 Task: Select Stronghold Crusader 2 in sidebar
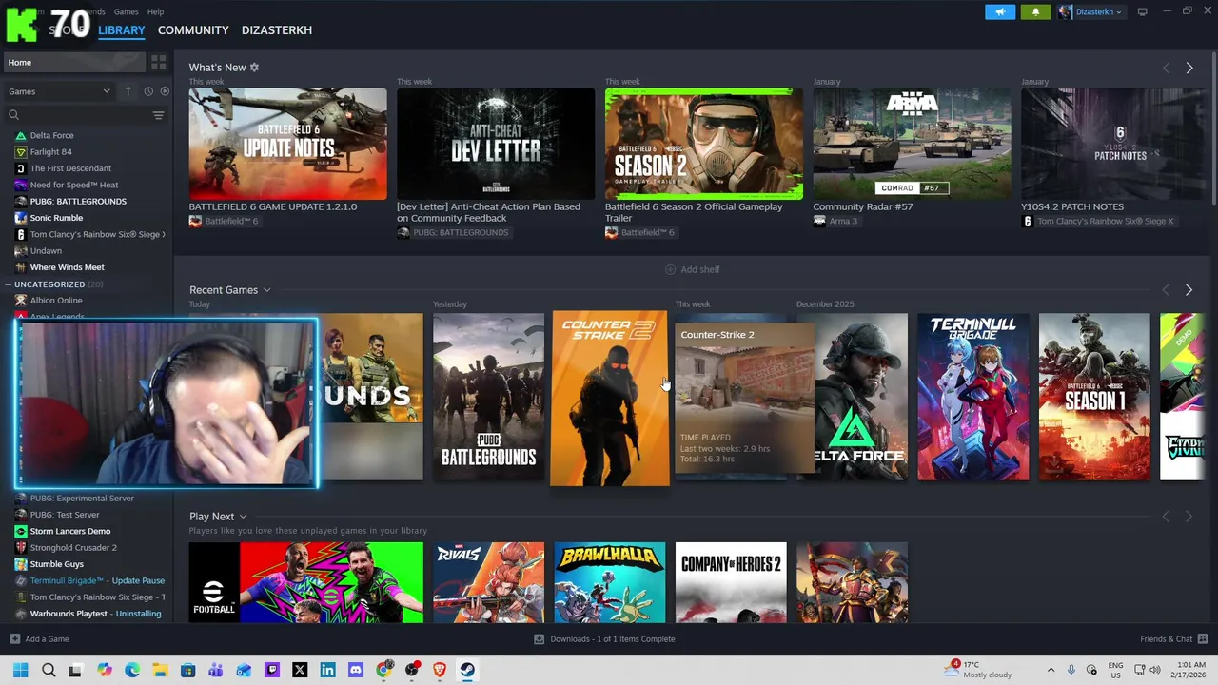coord(73,548)
